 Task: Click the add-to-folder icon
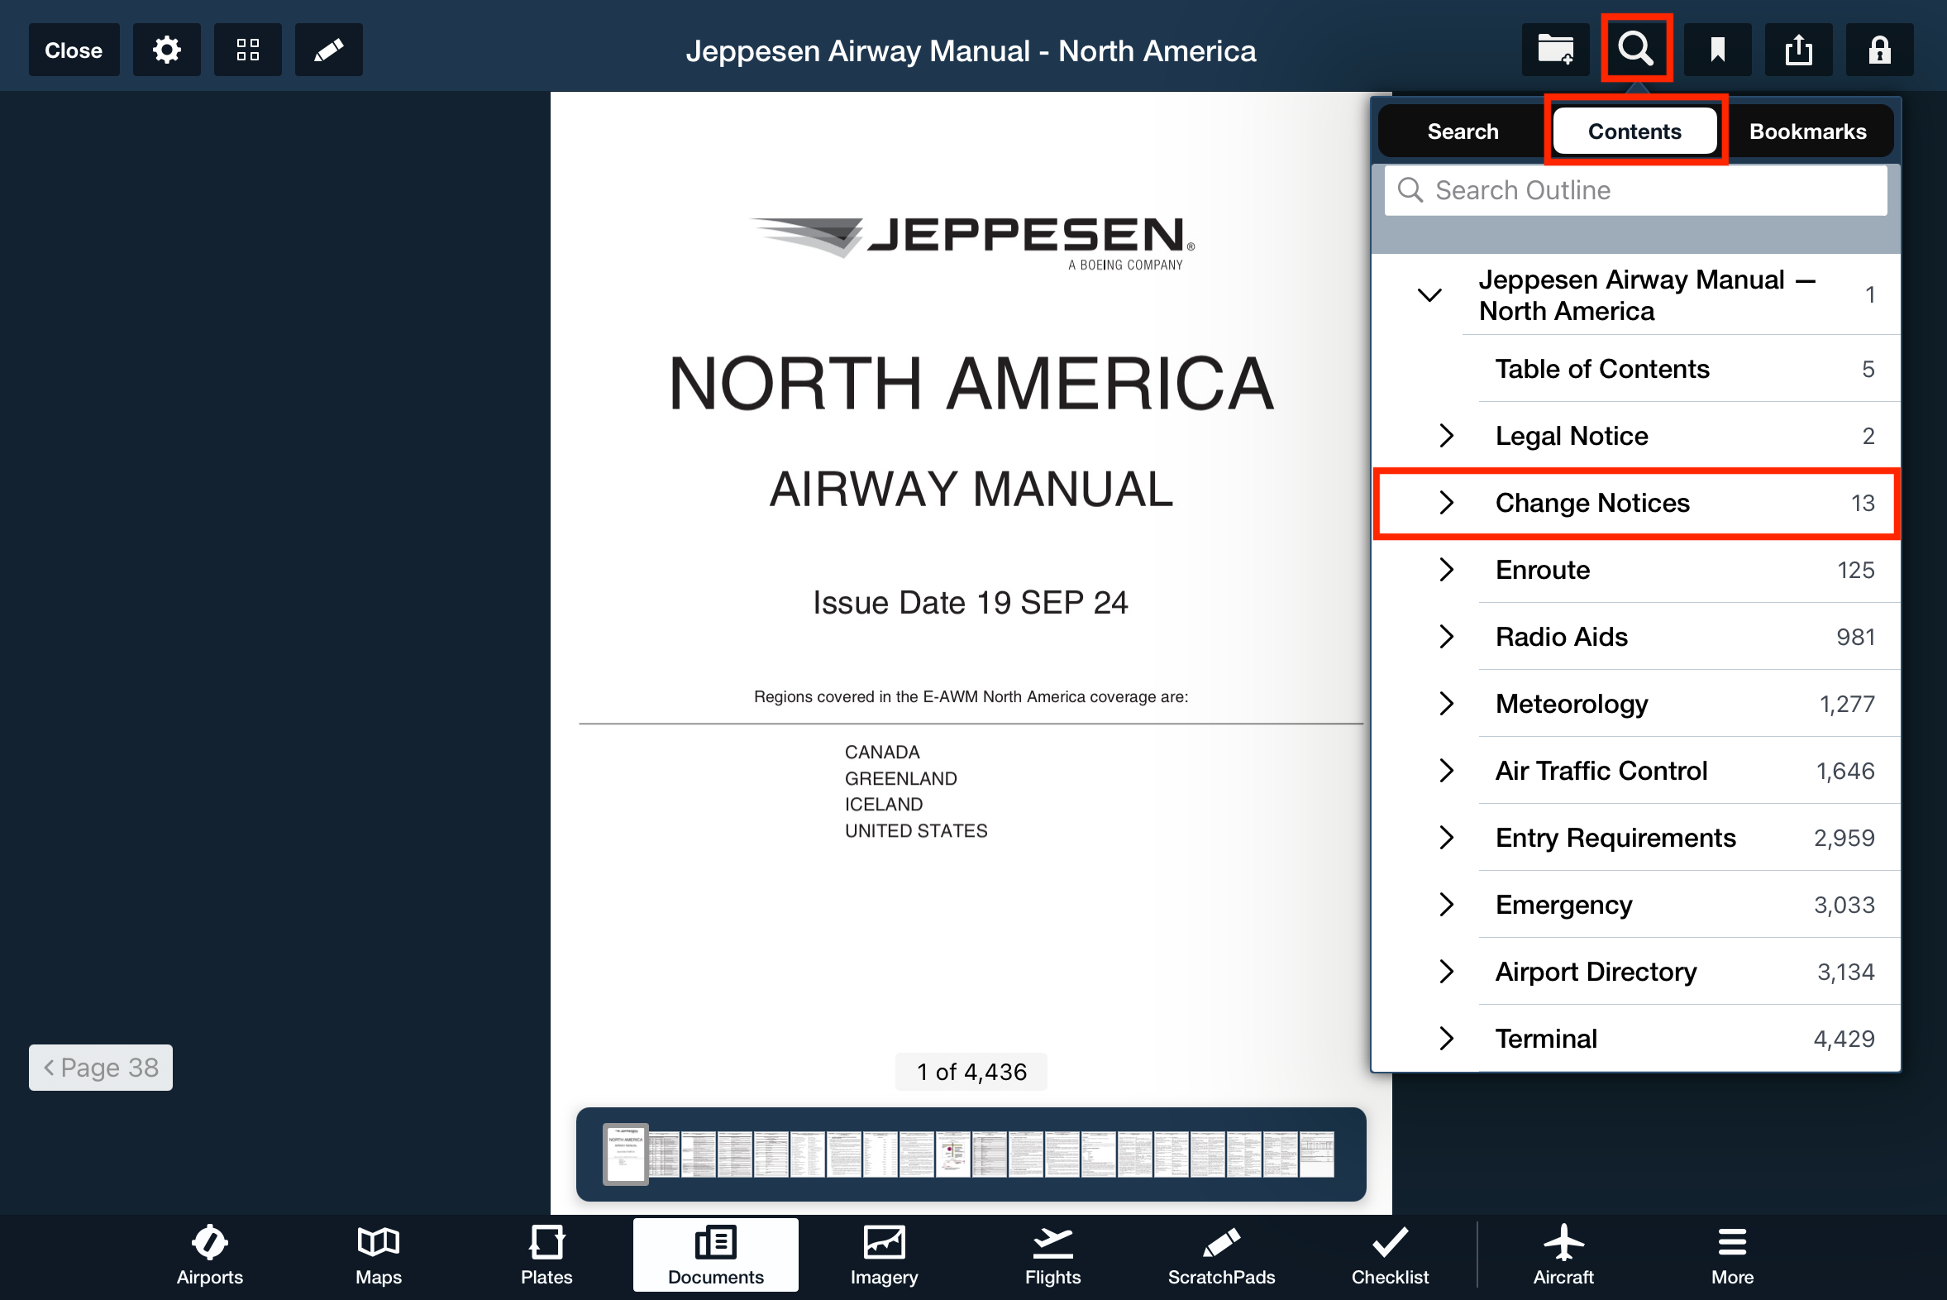pyautogui.click(x=1555, y=50)
